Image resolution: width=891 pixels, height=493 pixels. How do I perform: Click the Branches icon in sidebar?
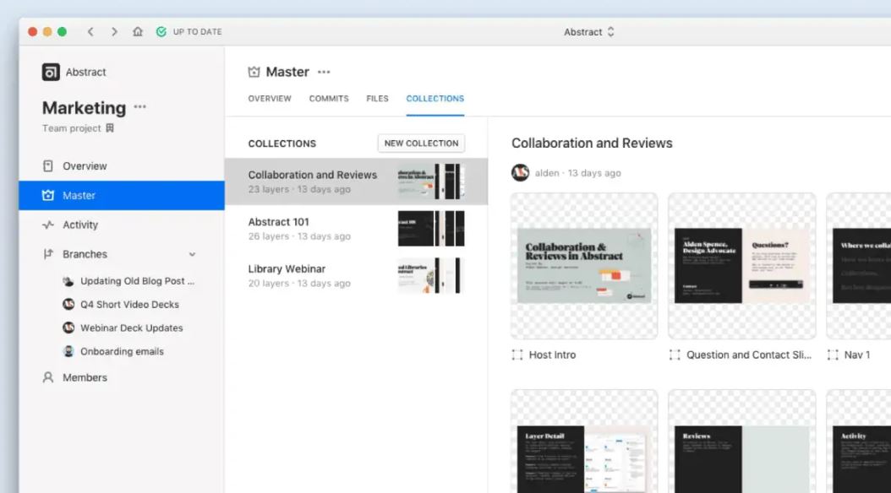click(x=47, y=254)
